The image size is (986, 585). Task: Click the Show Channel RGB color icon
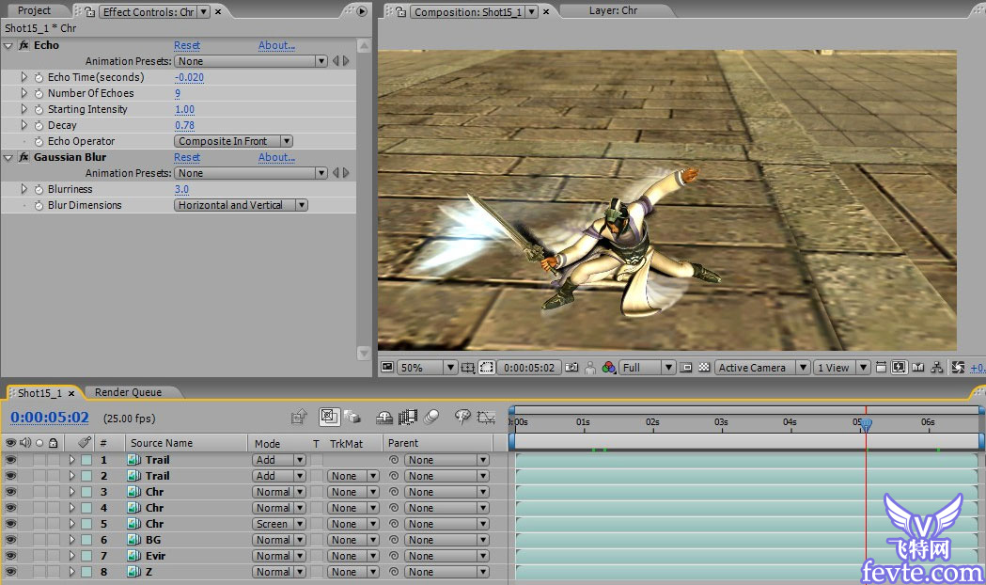[609, 368]
